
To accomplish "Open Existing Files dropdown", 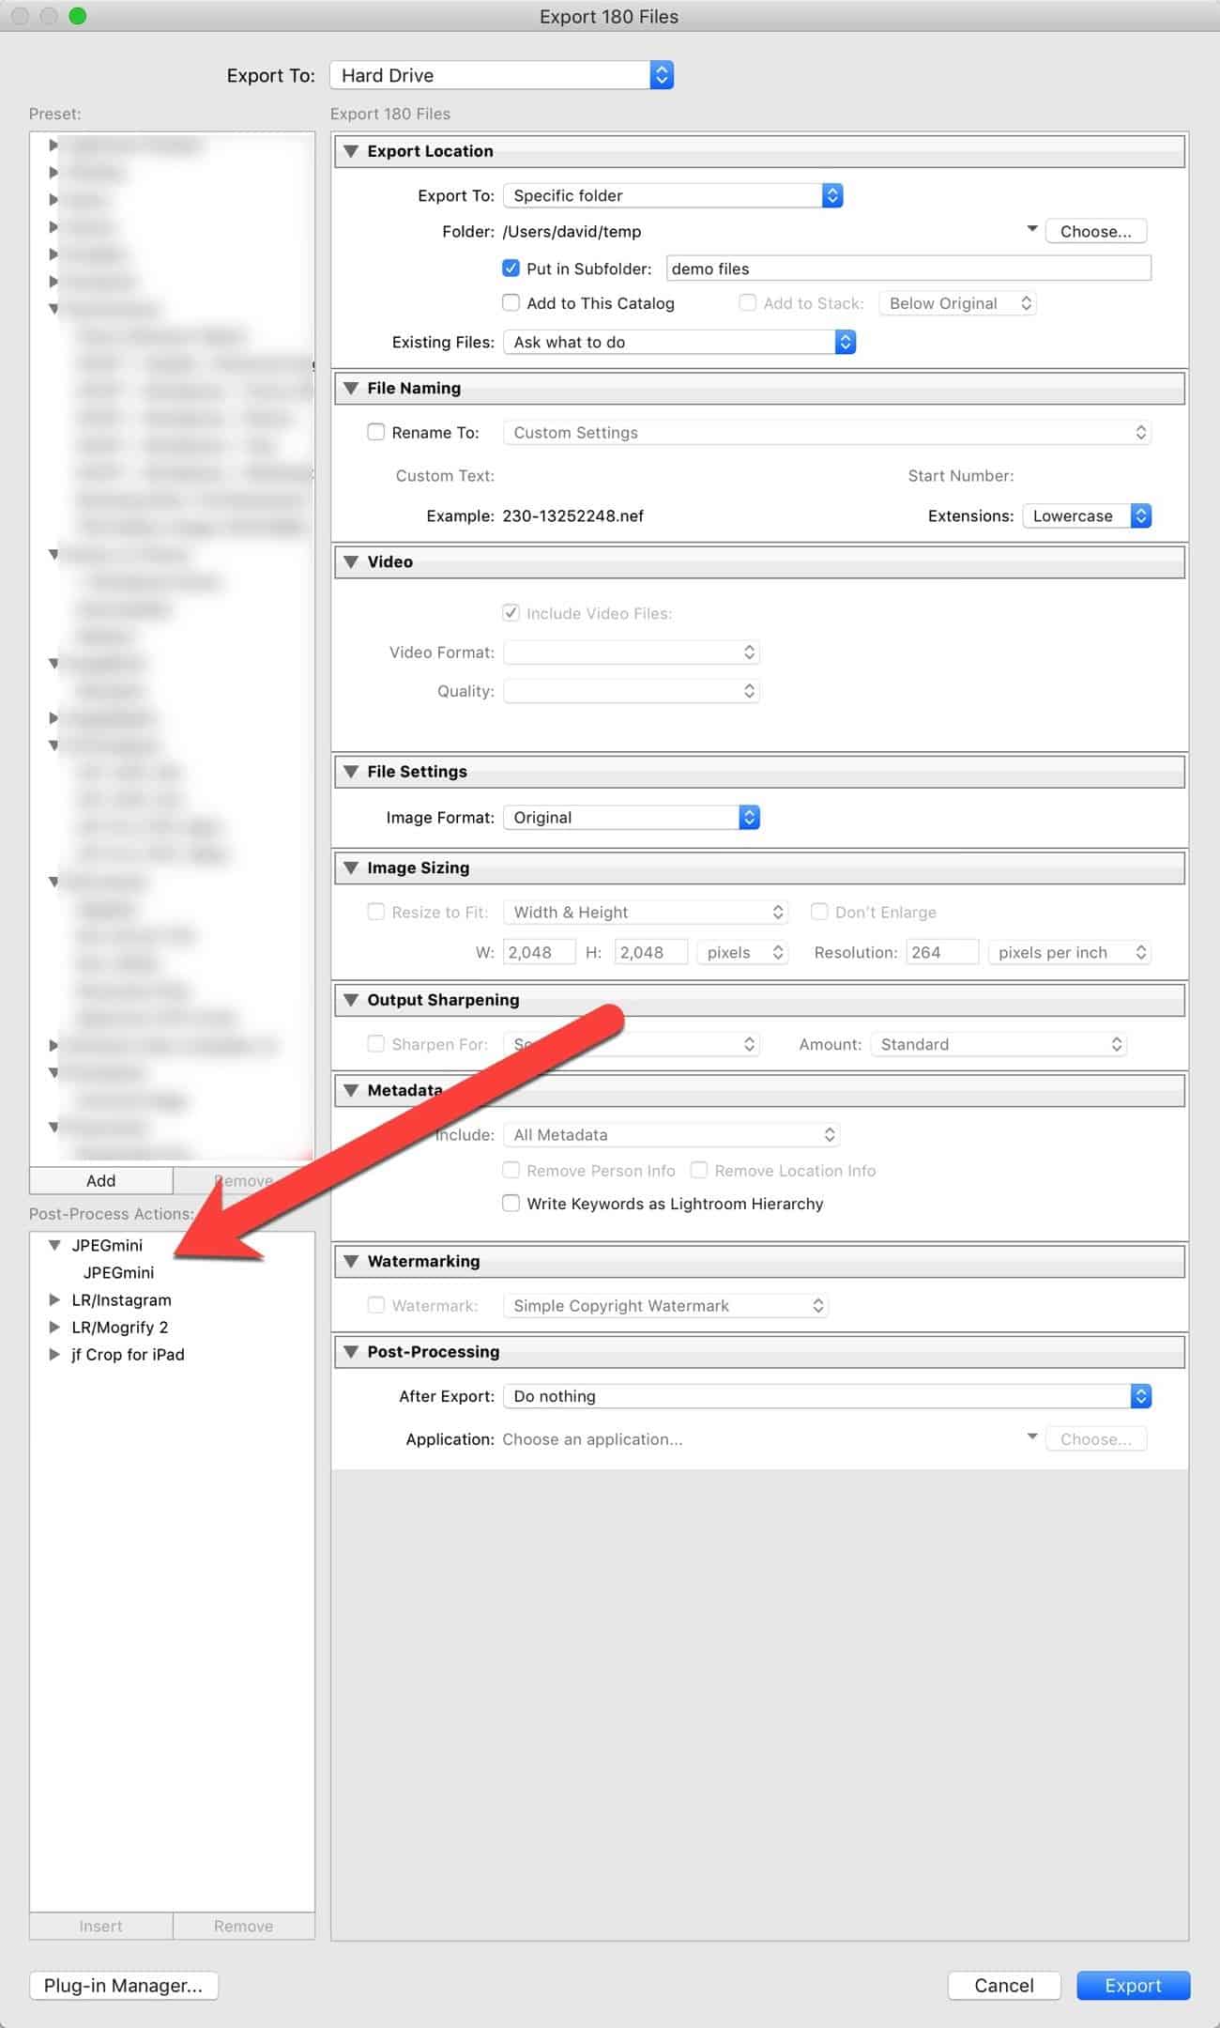I will [679, 342].
